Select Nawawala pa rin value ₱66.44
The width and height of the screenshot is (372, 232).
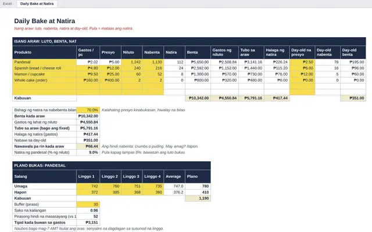point(88,146)
